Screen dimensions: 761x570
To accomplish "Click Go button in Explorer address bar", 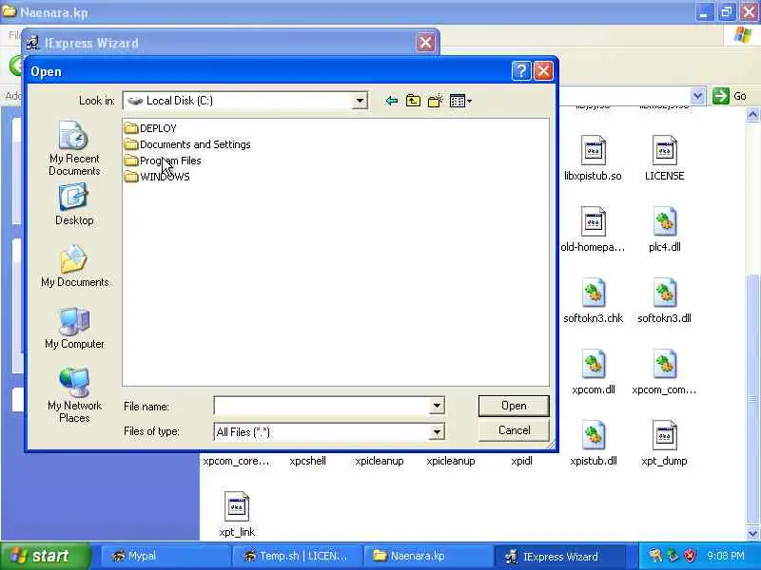I will click(x=730, y=96).
